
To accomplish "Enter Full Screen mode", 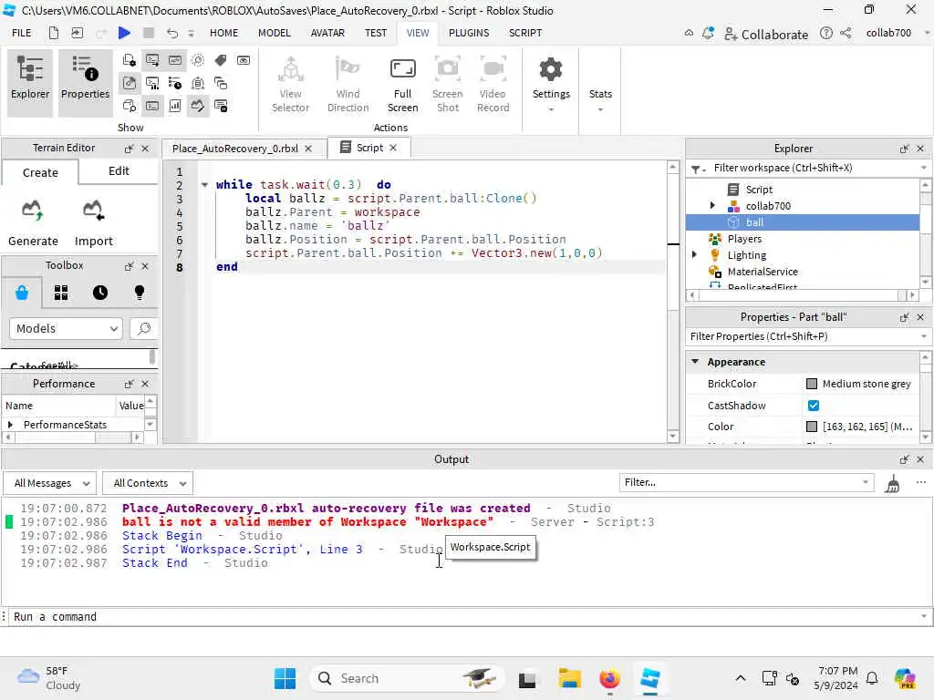I will pos(402,84).
